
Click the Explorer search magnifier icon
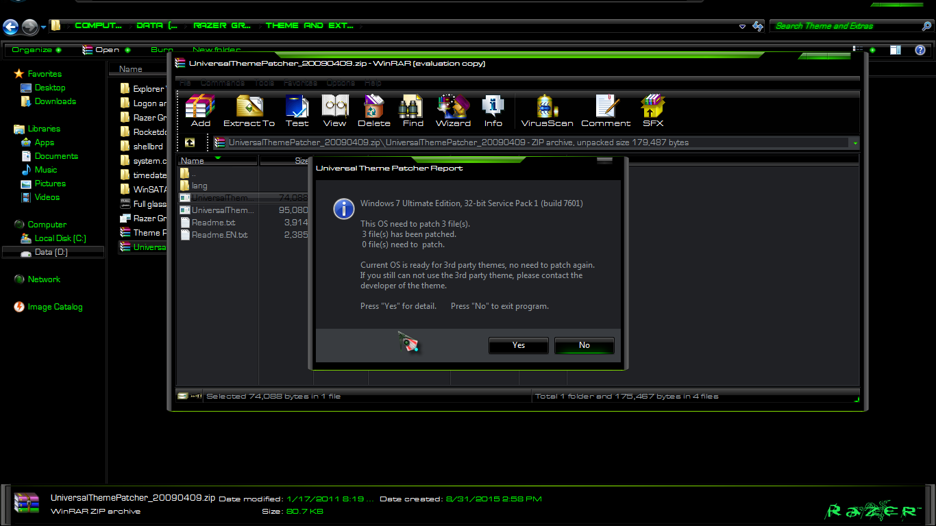coord(926,26)
